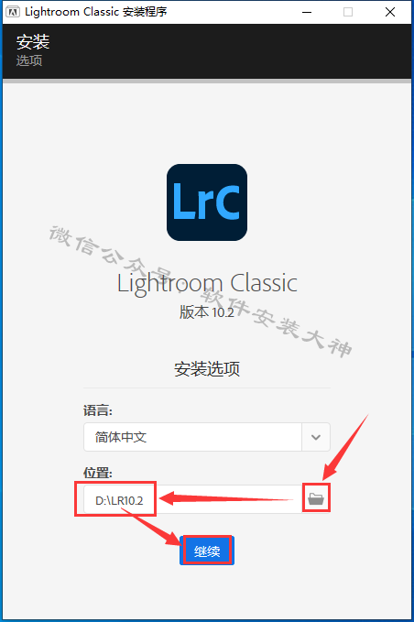Click the LrC application logo
The height and width of the screenshot is (622, 414).
207,202
